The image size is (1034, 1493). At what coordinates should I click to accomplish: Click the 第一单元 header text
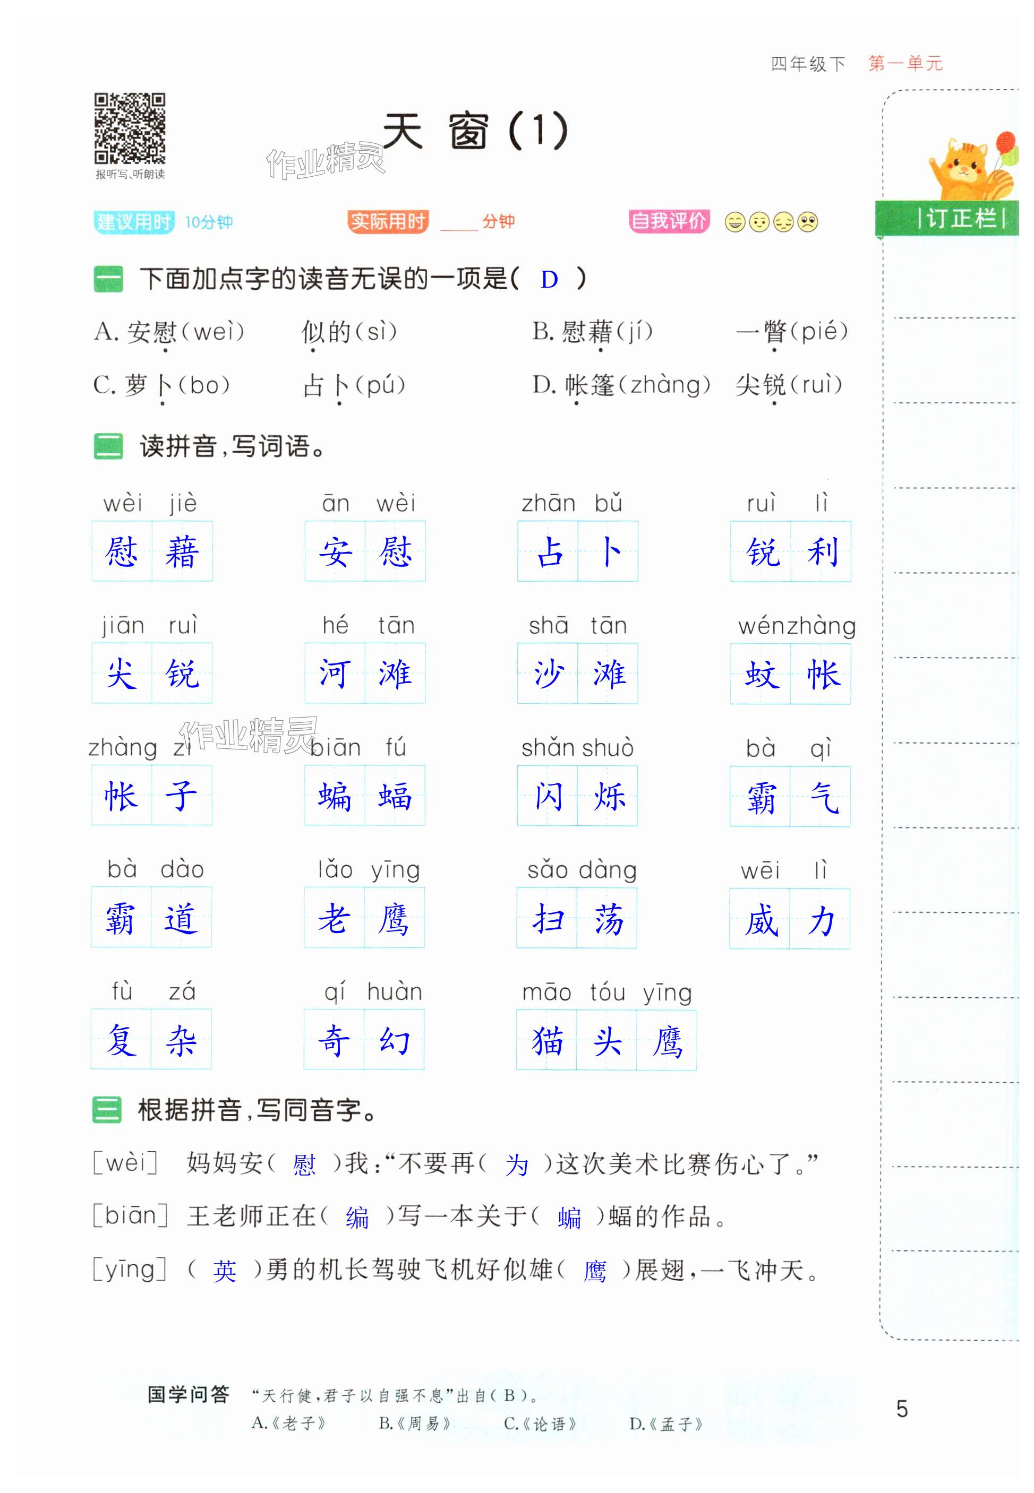(x=905, y=64)
